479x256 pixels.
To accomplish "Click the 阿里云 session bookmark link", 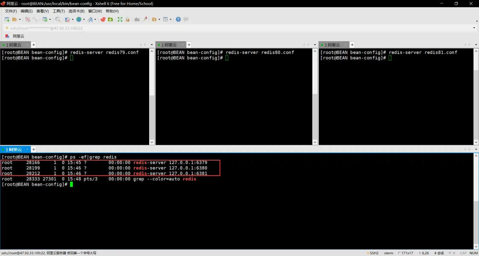I will [18, 36].
